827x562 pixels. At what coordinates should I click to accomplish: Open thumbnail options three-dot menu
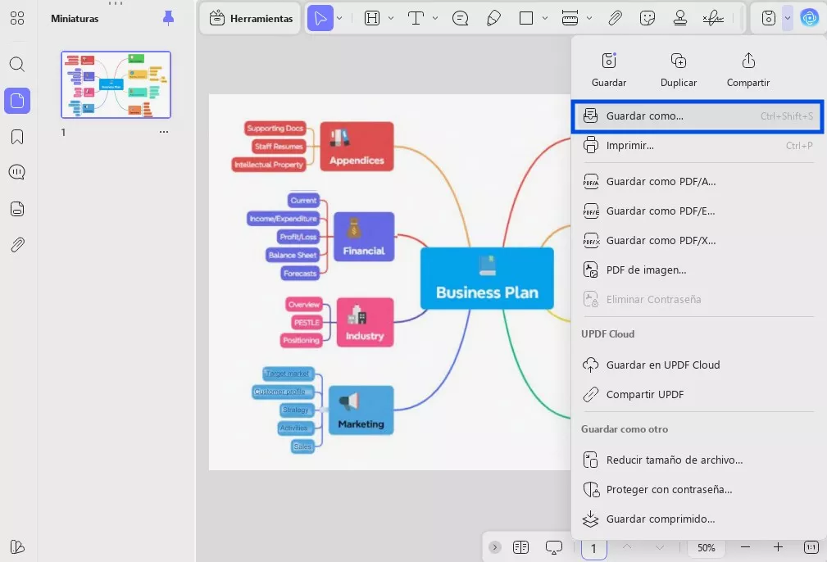tap(164, 132)
